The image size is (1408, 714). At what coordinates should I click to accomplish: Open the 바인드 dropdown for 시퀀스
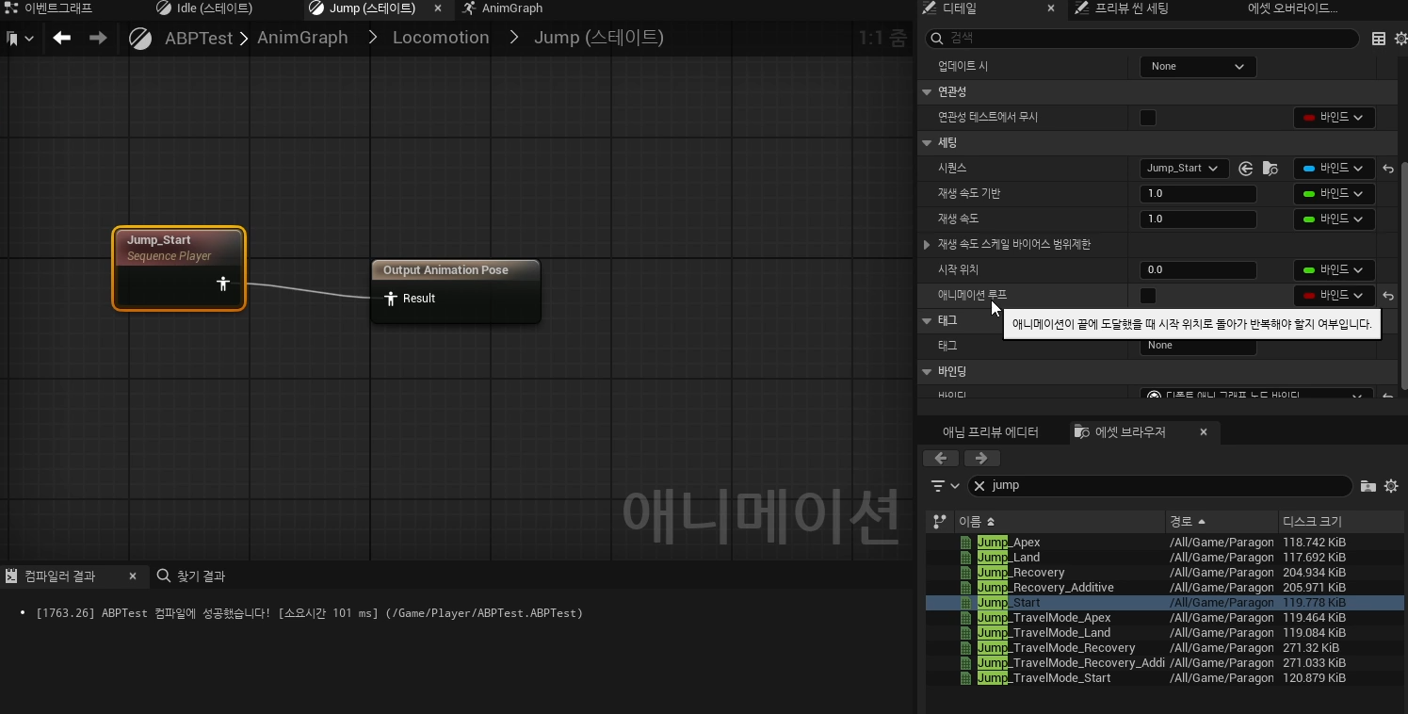pos(1334,169)
